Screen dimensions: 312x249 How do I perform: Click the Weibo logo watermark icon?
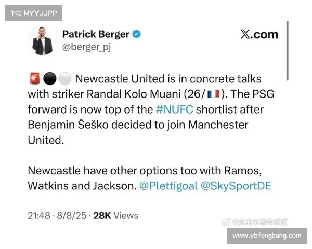click(226, 222)
